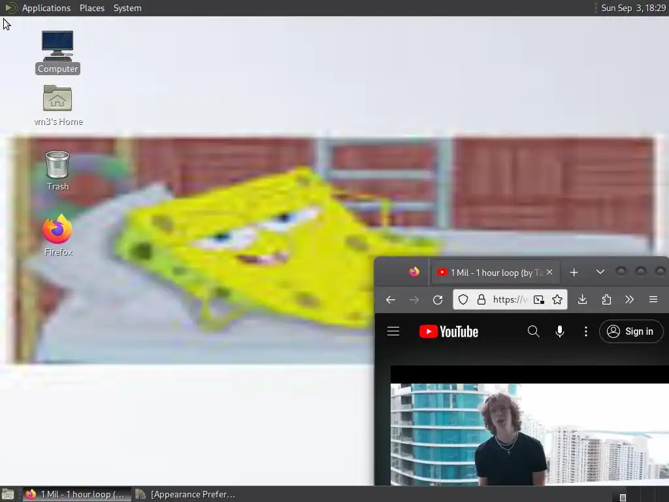Click the URL address field
The image size is (669, 502).
pos(510,299)
